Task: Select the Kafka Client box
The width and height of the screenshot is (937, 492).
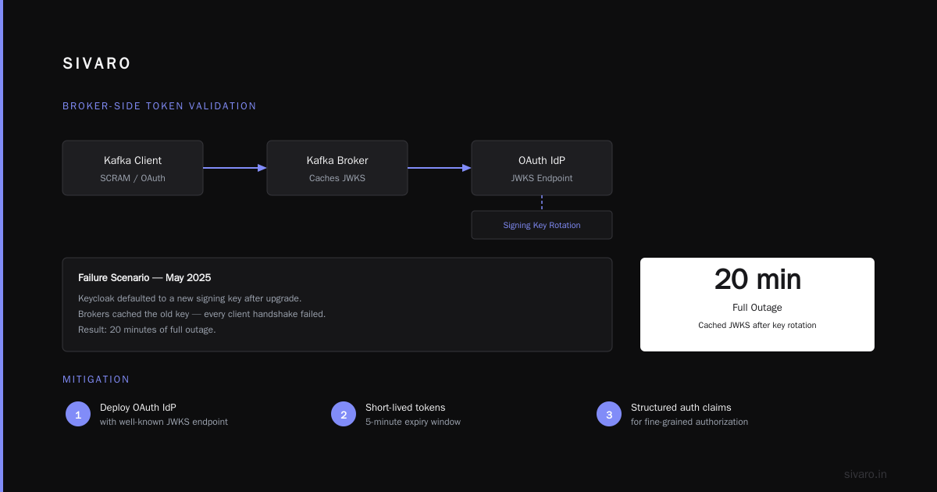Action: tap(133, 168)
